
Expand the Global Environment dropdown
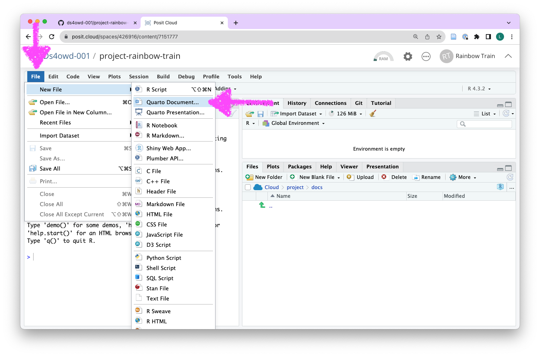(x=295, y=123)
